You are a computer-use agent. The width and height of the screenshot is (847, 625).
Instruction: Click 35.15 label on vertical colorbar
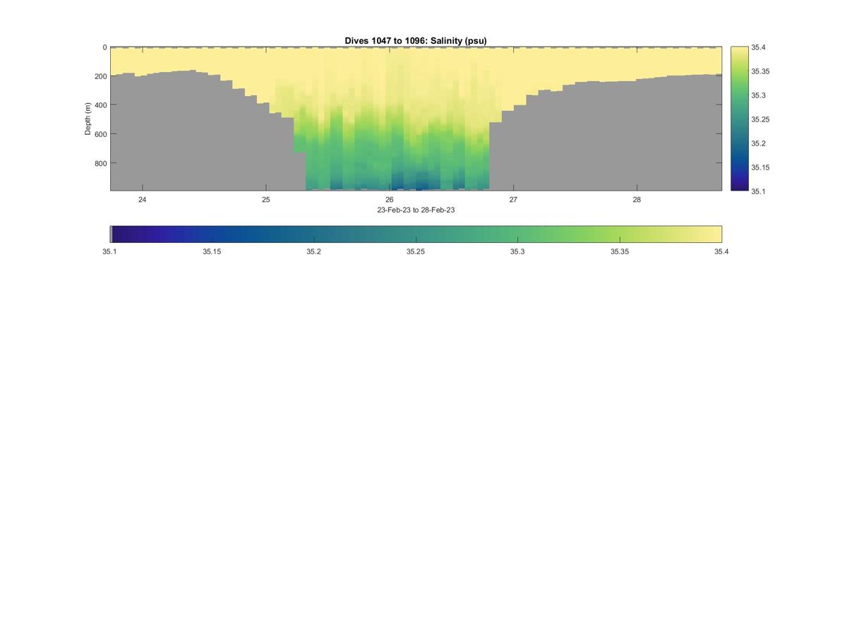[x=760, y=167]
